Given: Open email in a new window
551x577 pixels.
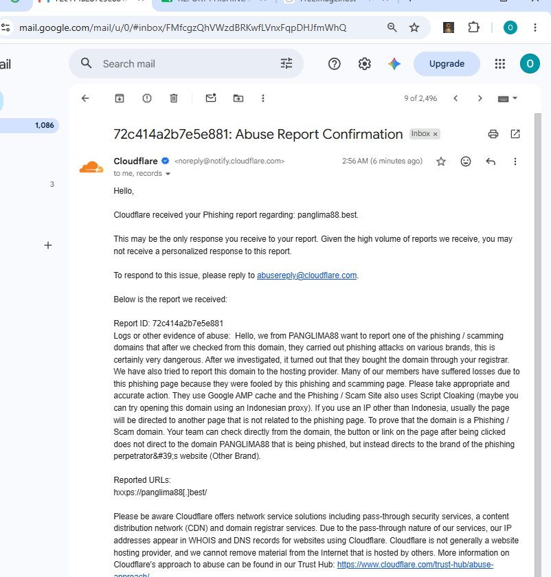Looking at the screenshot, I should [x=515, y=134].
